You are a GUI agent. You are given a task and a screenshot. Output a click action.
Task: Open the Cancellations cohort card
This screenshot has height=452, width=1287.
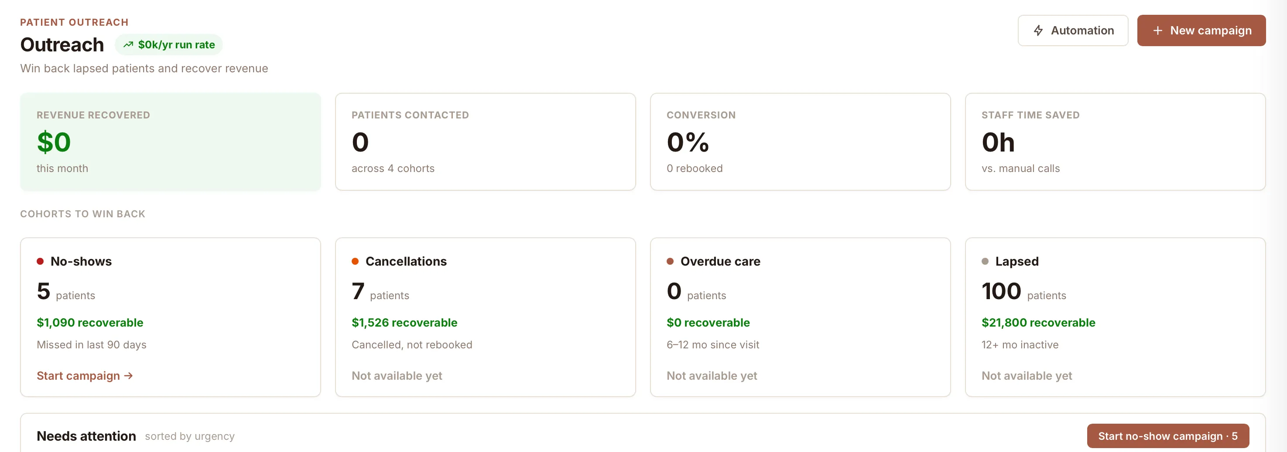[x=485, y=317]
